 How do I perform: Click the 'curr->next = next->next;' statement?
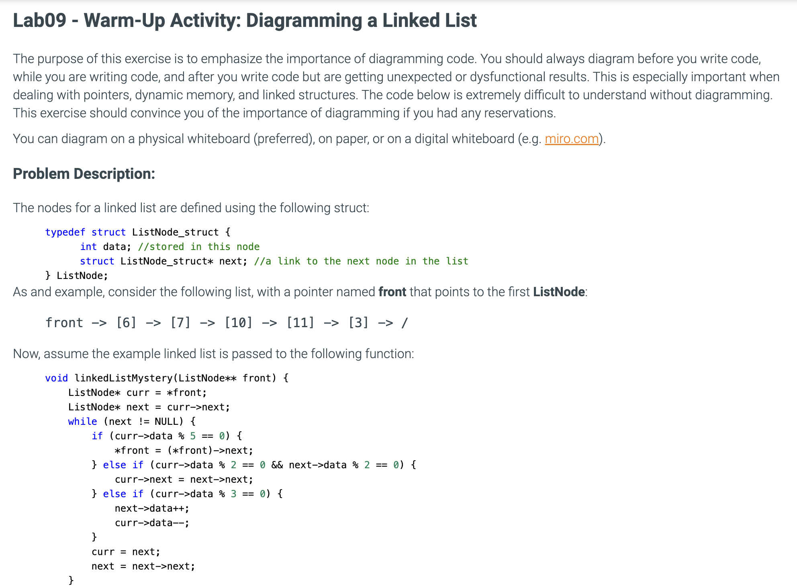pos(184,479)
